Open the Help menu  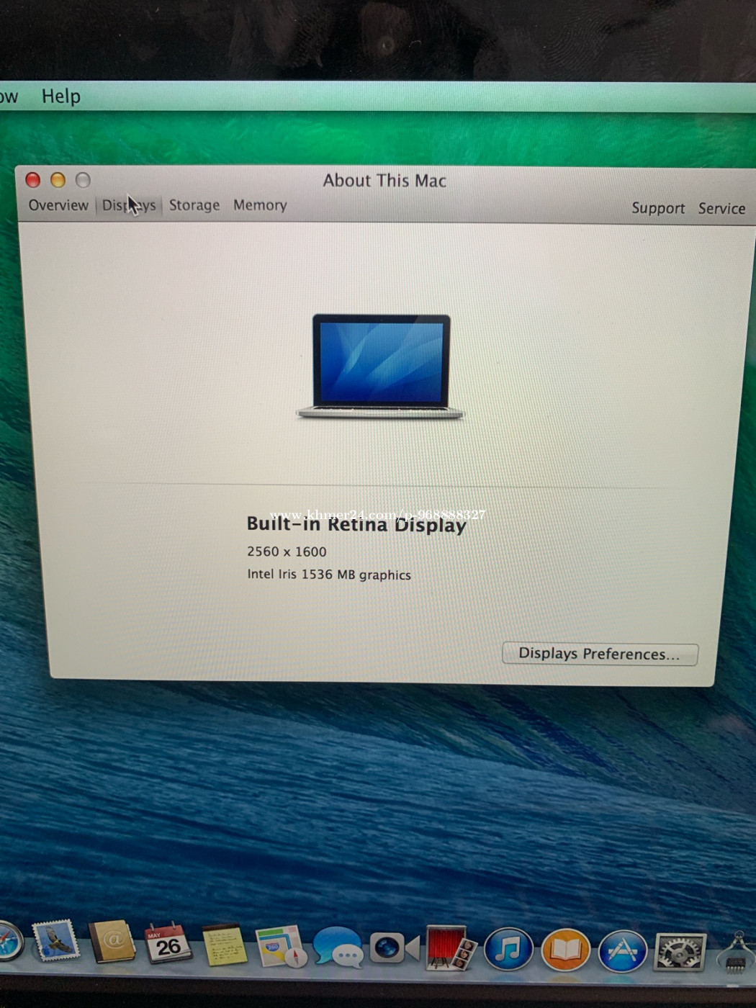60,96
